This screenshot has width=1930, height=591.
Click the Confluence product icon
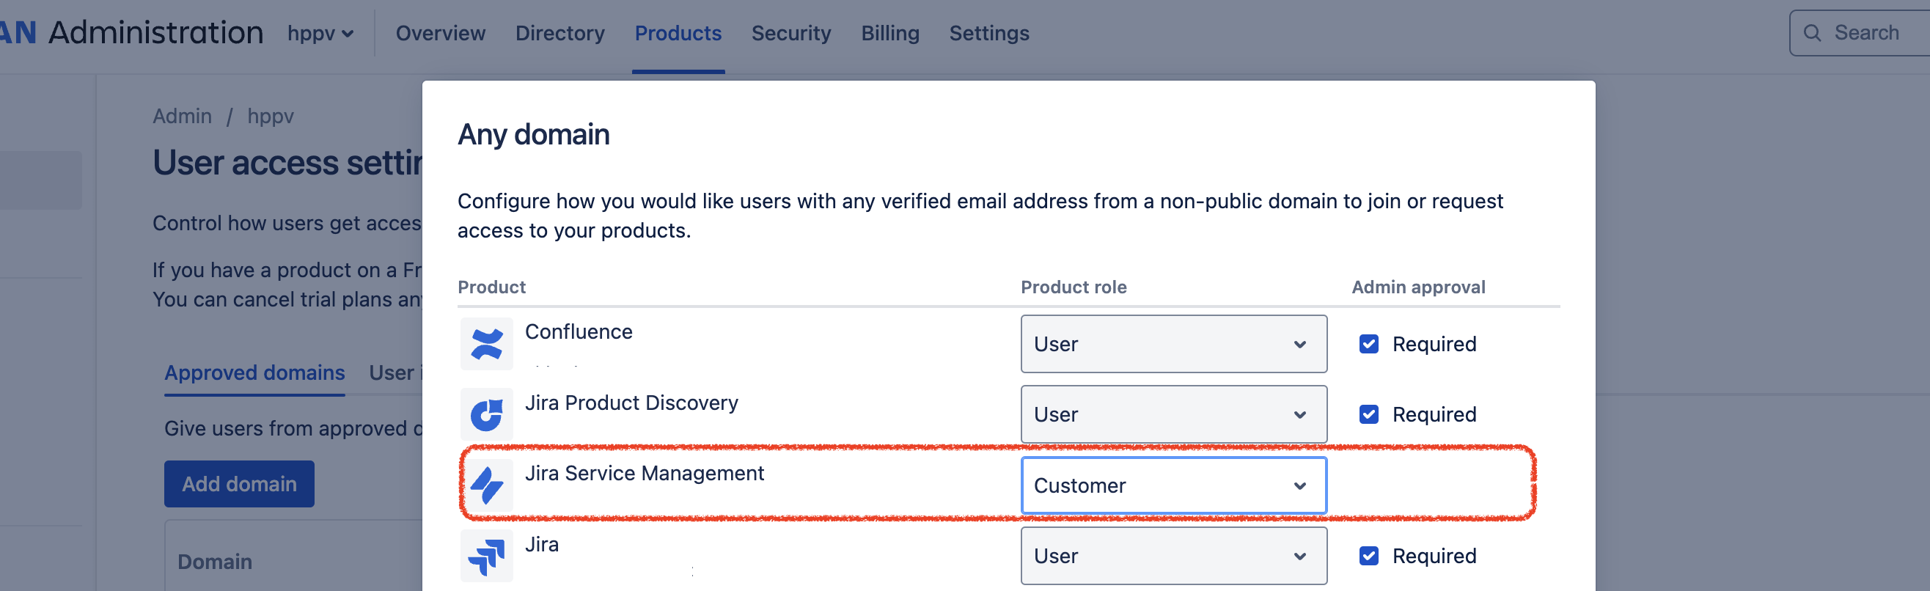(x=486, y=344)
